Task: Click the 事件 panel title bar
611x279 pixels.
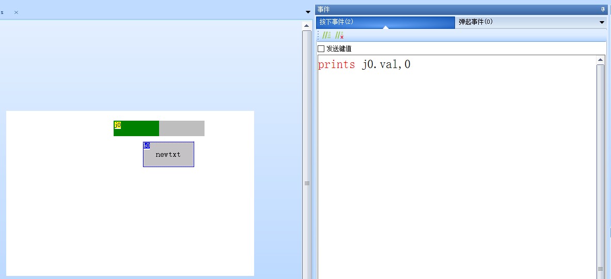Action: point(455,9)
